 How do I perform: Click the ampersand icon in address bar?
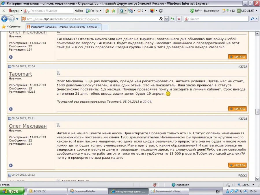(161, 19)
